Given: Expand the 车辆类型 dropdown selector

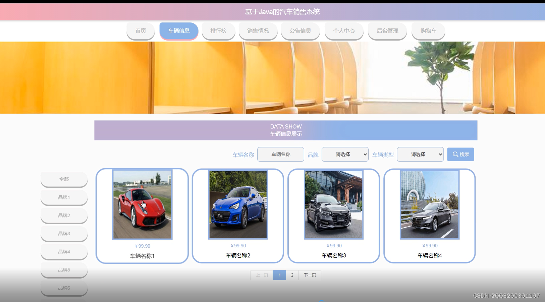Looking at the screenshot, I should [x=420, y=155].
